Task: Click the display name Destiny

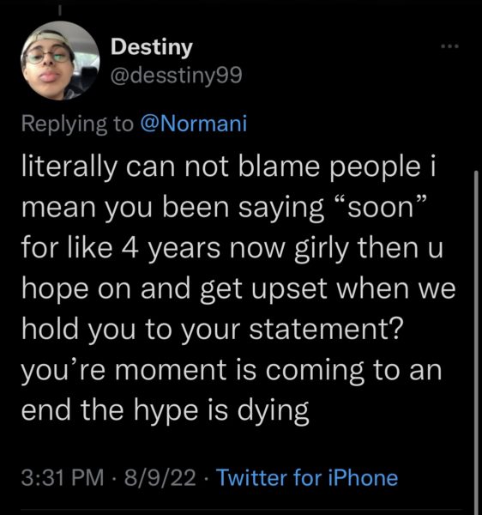Action: 152,47
